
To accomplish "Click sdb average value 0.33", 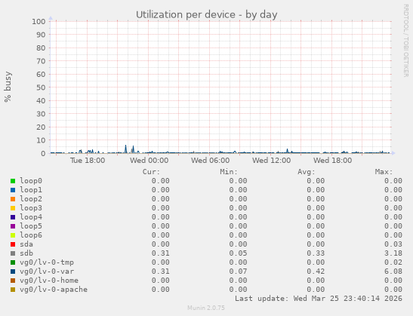I will [x=316, y=253].
